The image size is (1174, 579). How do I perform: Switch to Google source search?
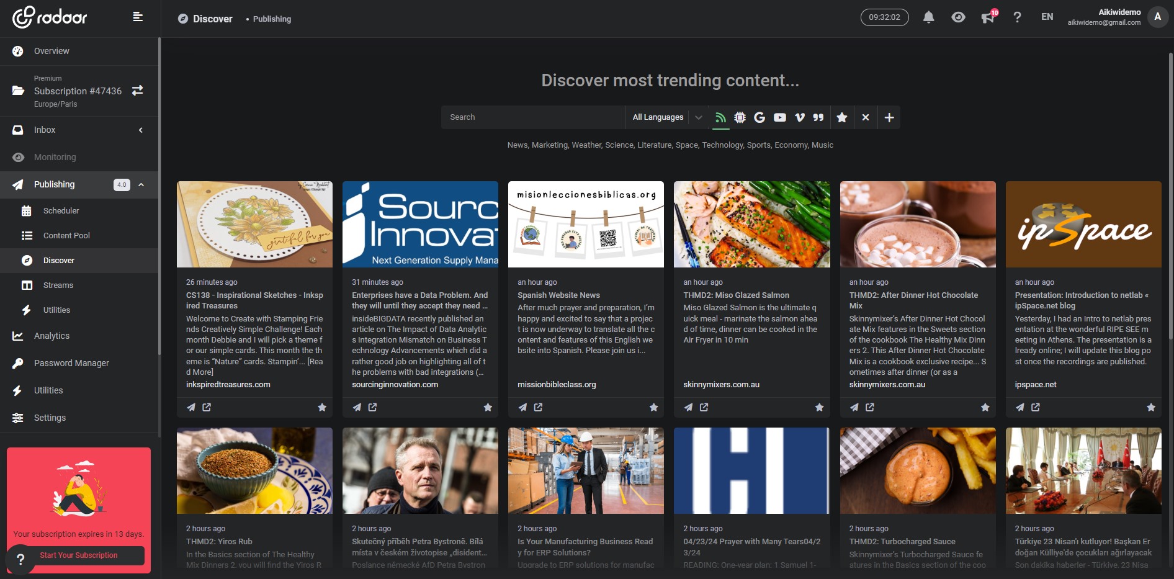coord(760,117)
